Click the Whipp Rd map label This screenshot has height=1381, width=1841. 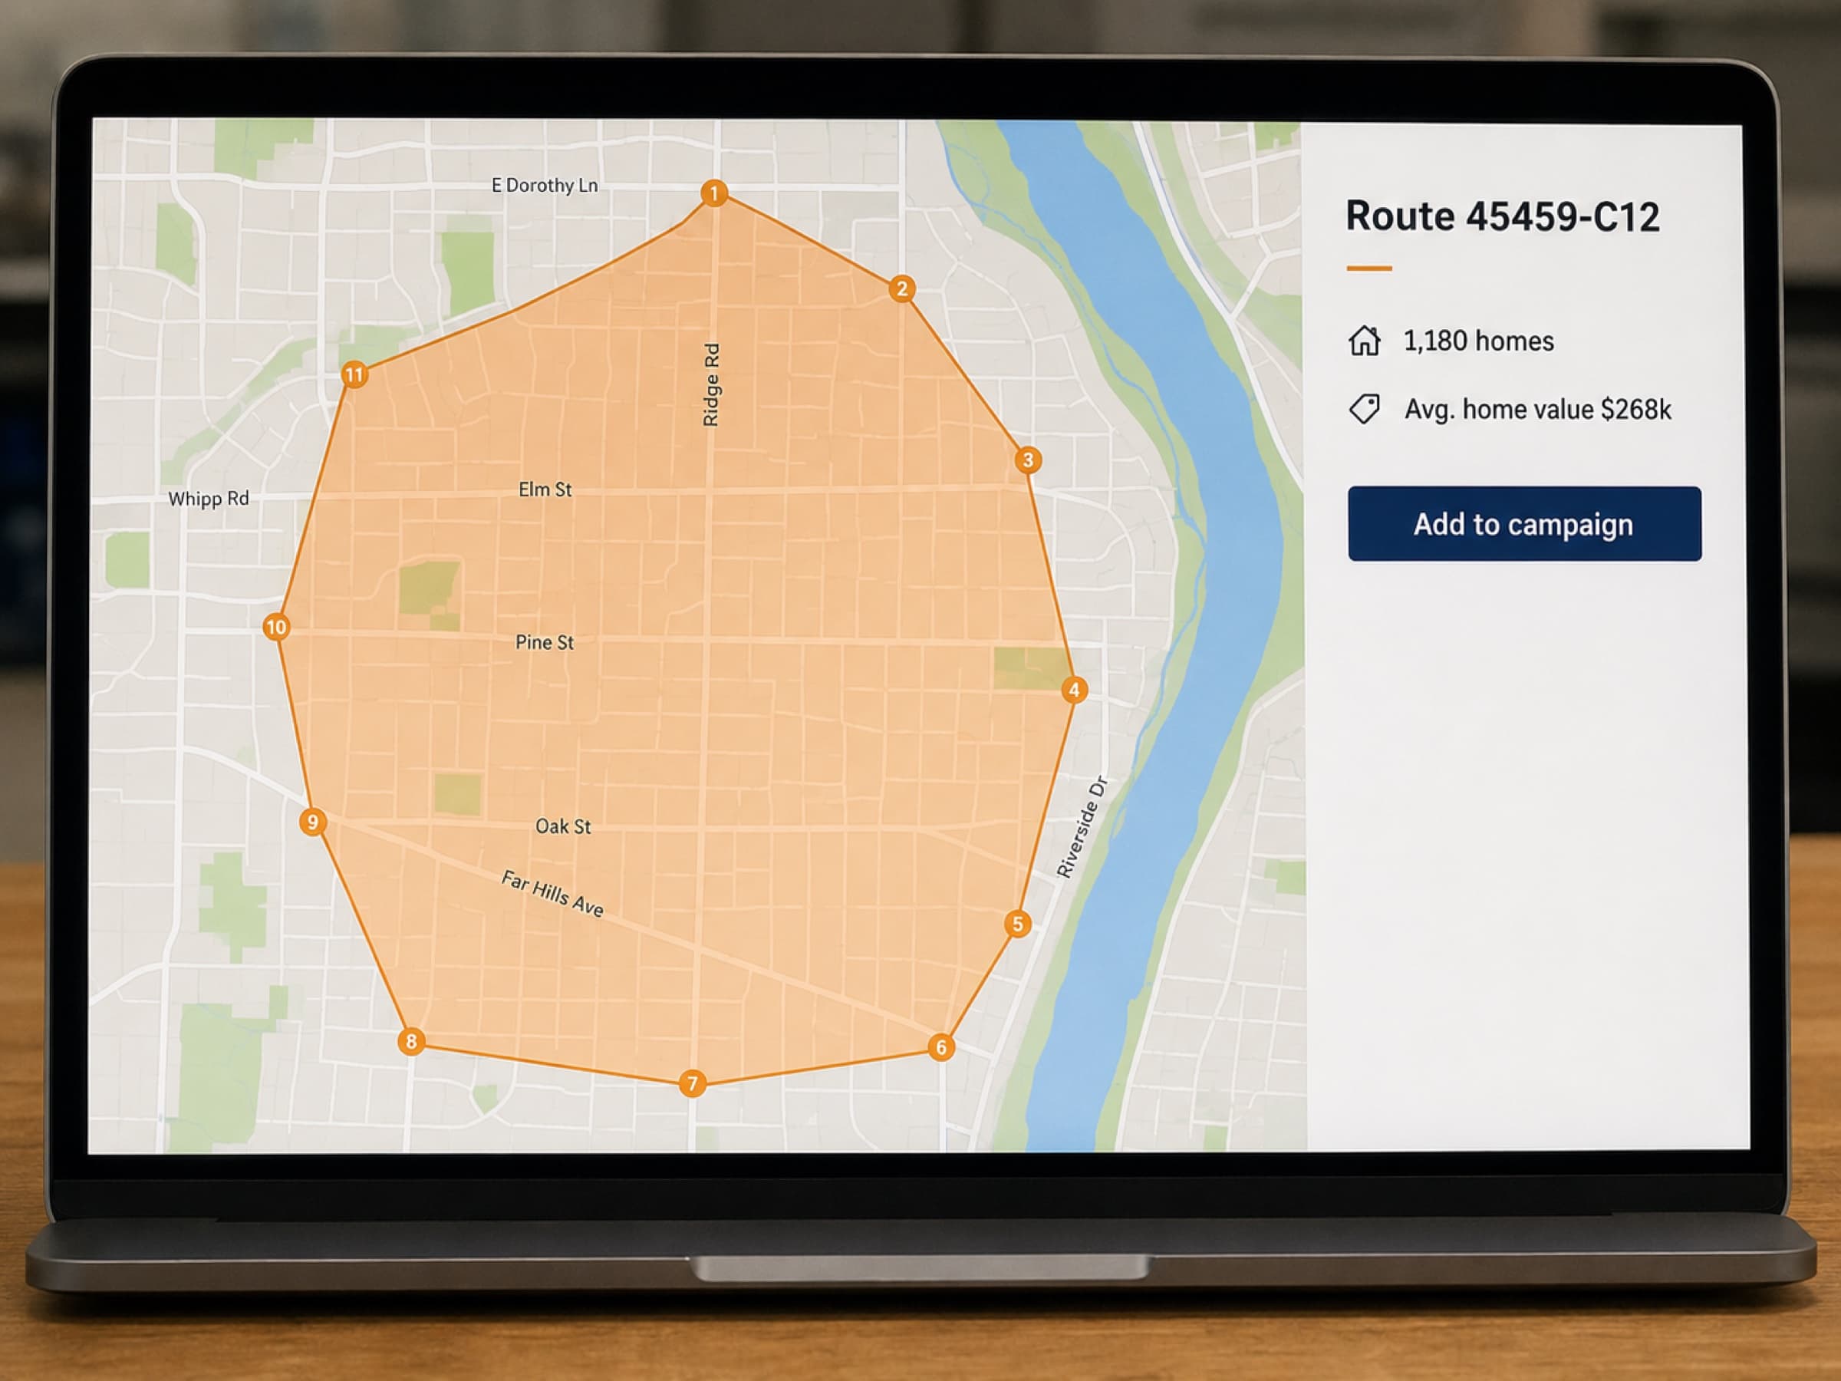tap(208, 499)
